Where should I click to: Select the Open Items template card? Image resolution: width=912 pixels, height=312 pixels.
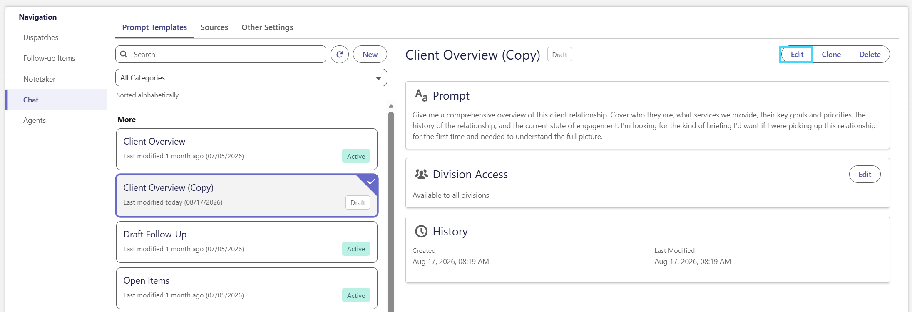247,288
